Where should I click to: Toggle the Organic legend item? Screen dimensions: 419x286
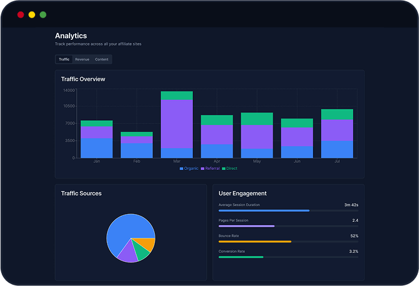pyautogui.click(x=189, y=168)
